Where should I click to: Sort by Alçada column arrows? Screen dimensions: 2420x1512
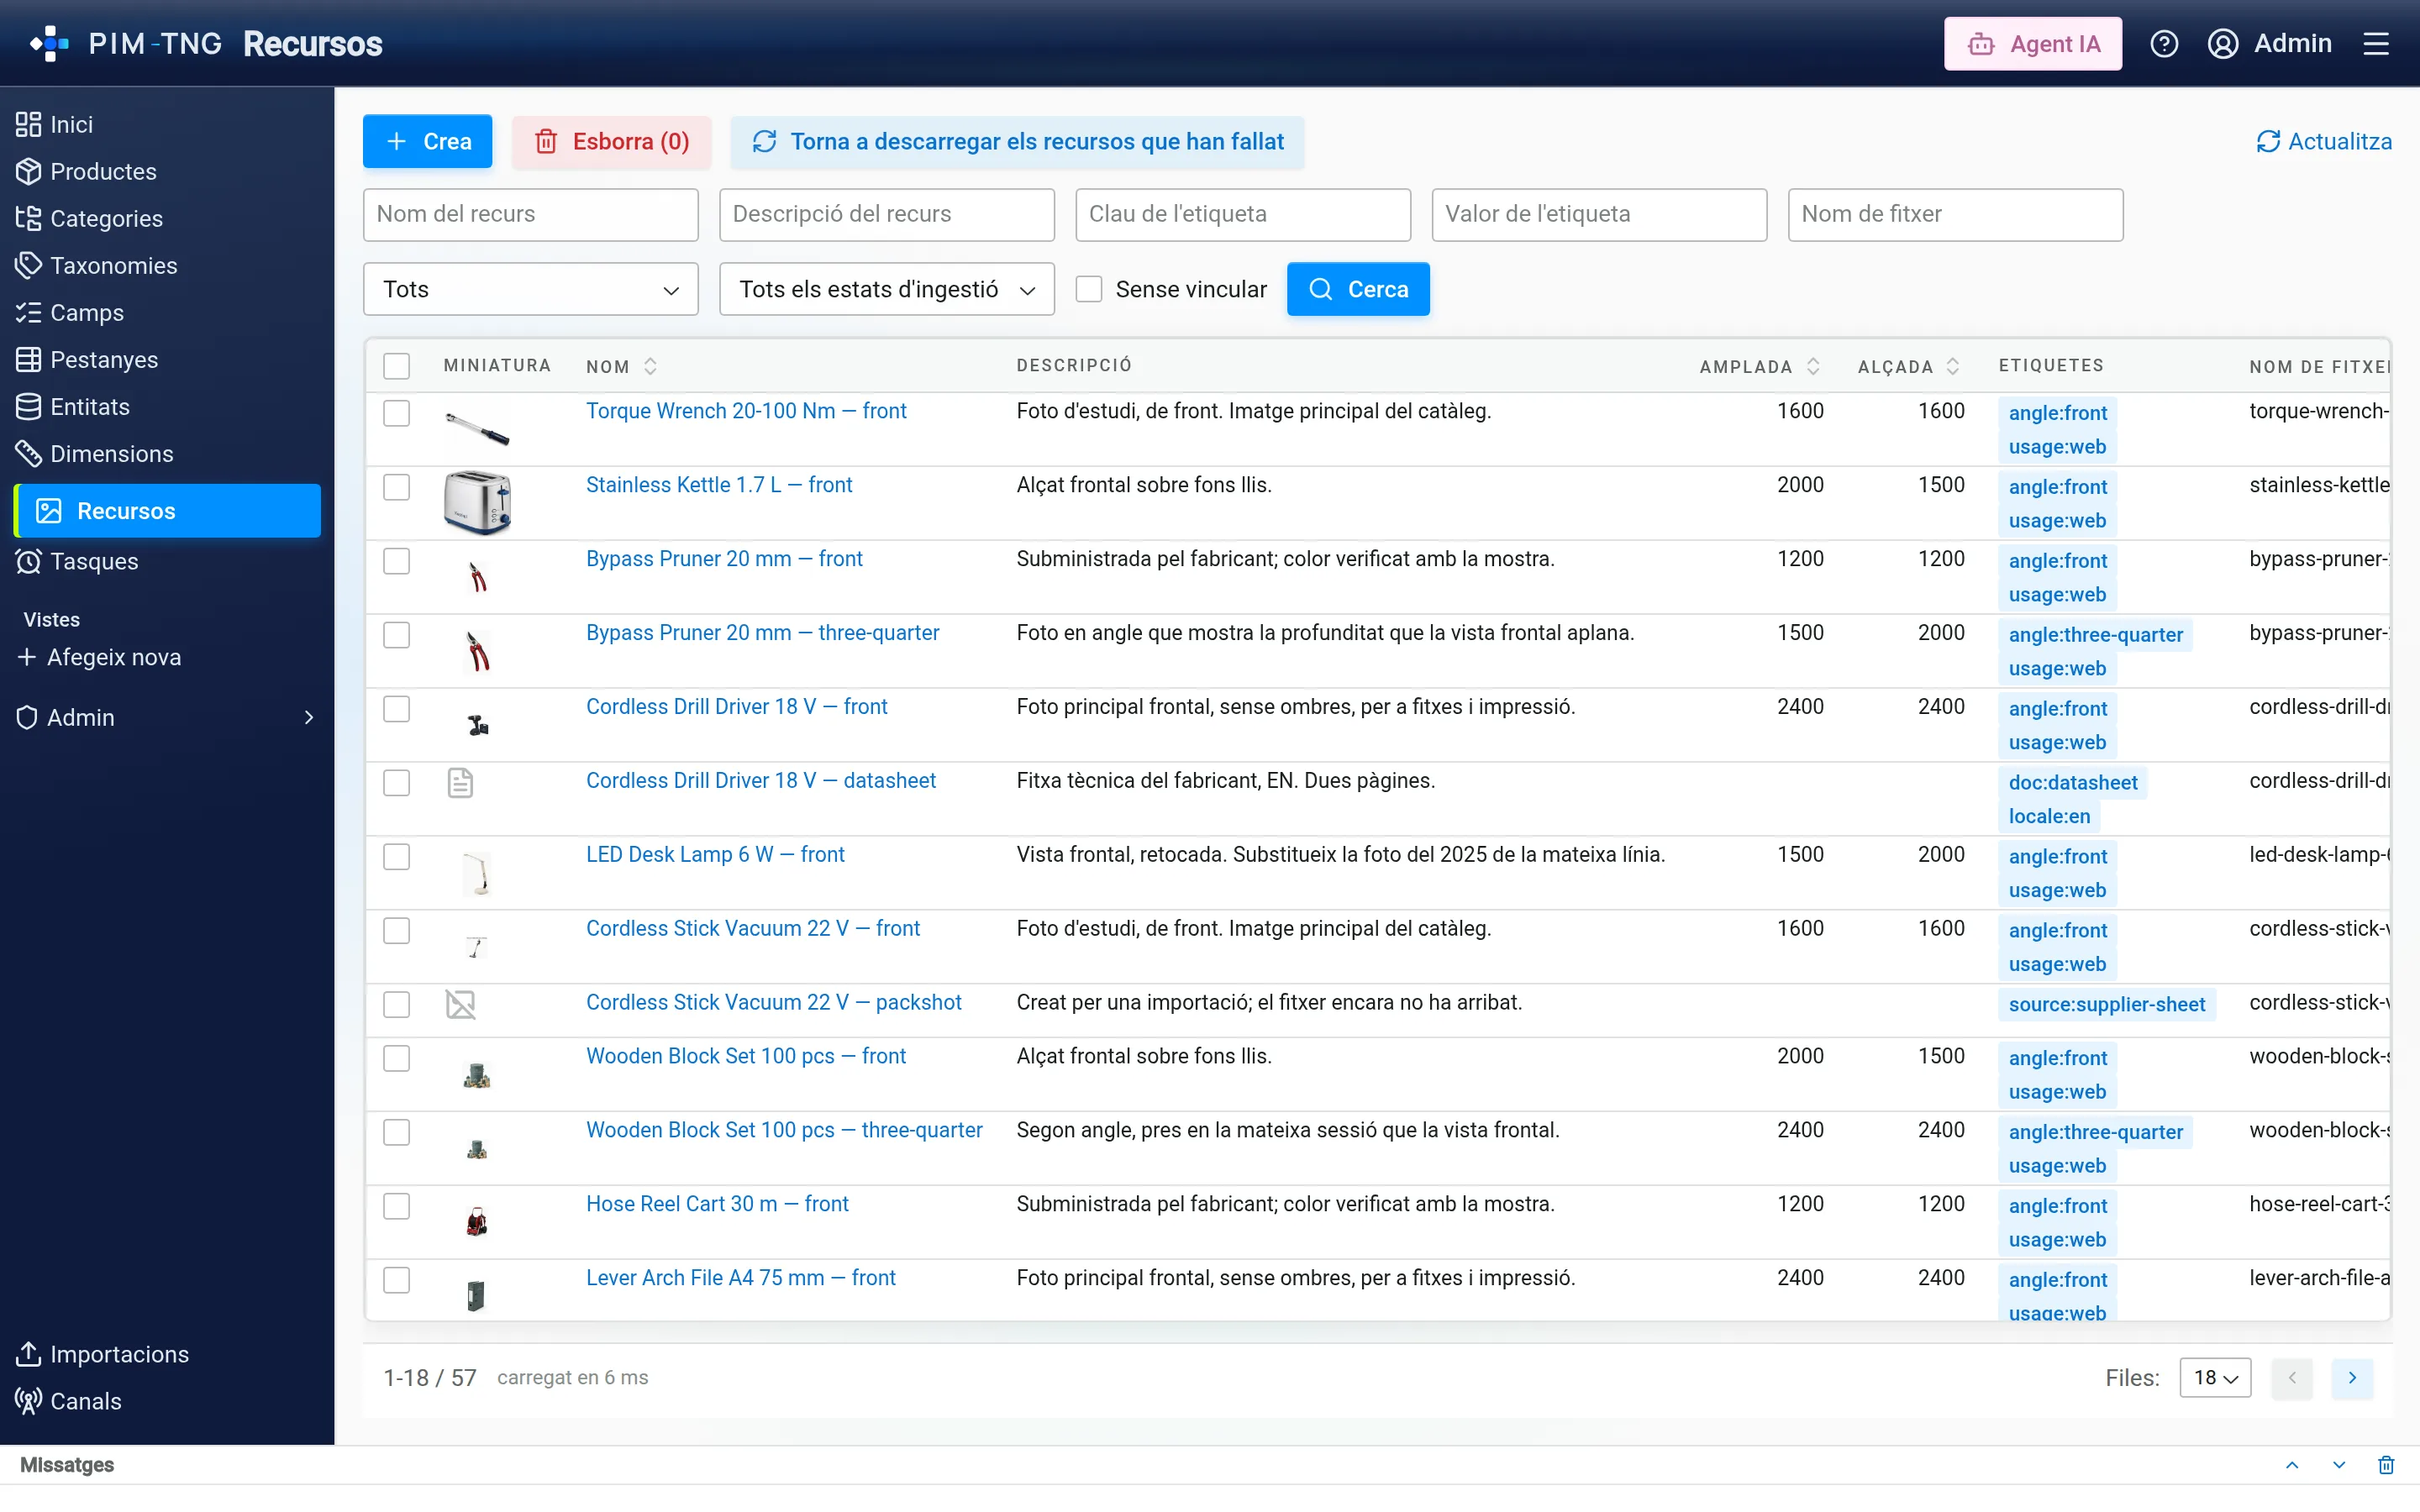coord(1953,366)
